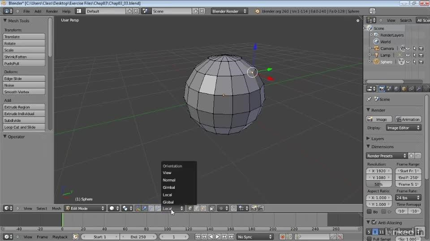Click the 50% resolution percentage slider
The width and height of the screenshot is (430, 241).
click(x=379, y=184)
